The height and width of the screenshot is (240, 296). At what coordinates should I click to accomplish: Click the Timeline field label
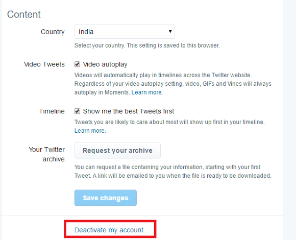[x=52, y=111]
